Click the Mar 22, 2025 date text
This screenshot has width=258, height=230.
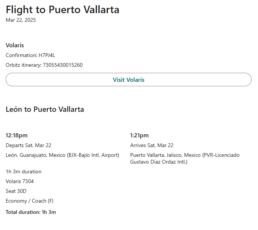(21, 20)
